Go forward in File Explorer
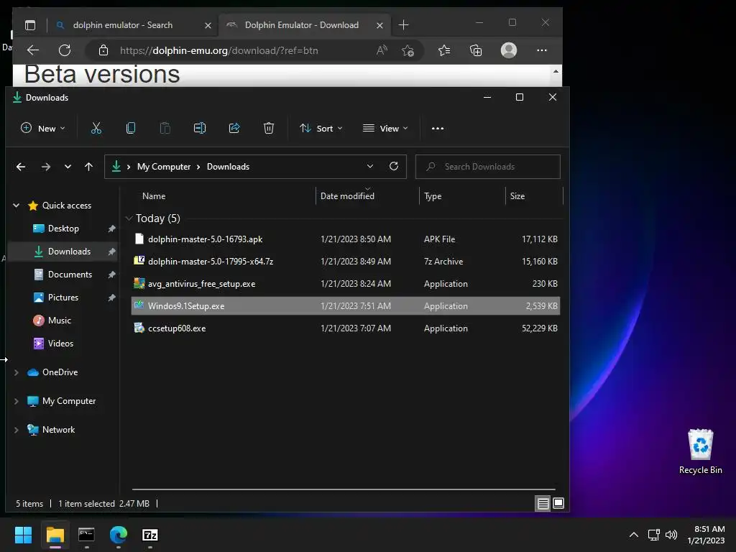 (x=45, y=167)
